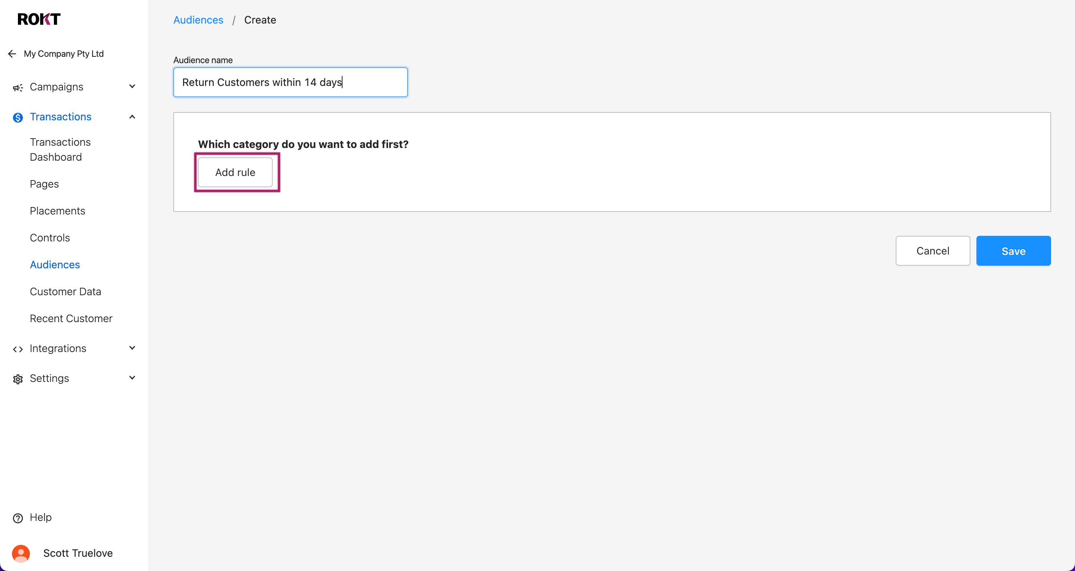
Task: Open Transactions Dashboard page
Action: pos(60,149)
